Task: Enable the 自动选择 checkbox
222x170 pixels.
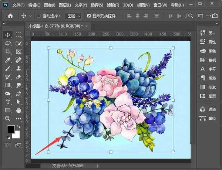Action: pos(39,16)
